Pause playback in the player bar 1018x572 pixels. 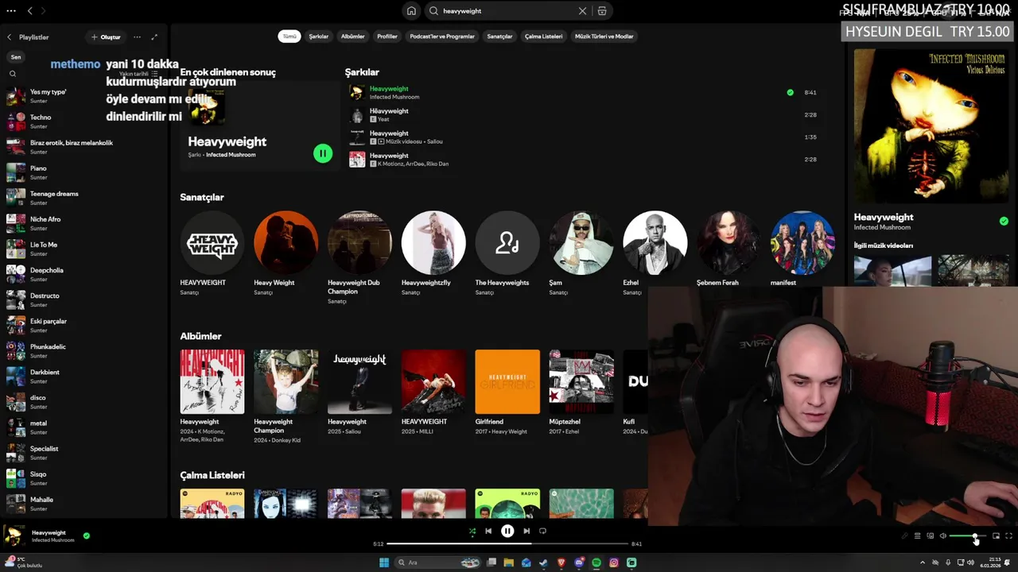pyautogui.click(x=507, y=531)
